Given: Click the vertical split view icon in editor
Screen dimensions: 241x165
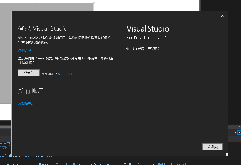Looking at the screenshot, I should coord(235,132).
